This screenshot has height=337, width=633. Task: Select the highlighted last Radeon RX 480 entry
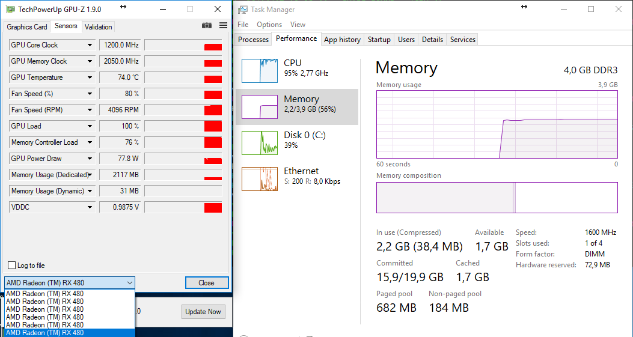click(x=69, y=333)
